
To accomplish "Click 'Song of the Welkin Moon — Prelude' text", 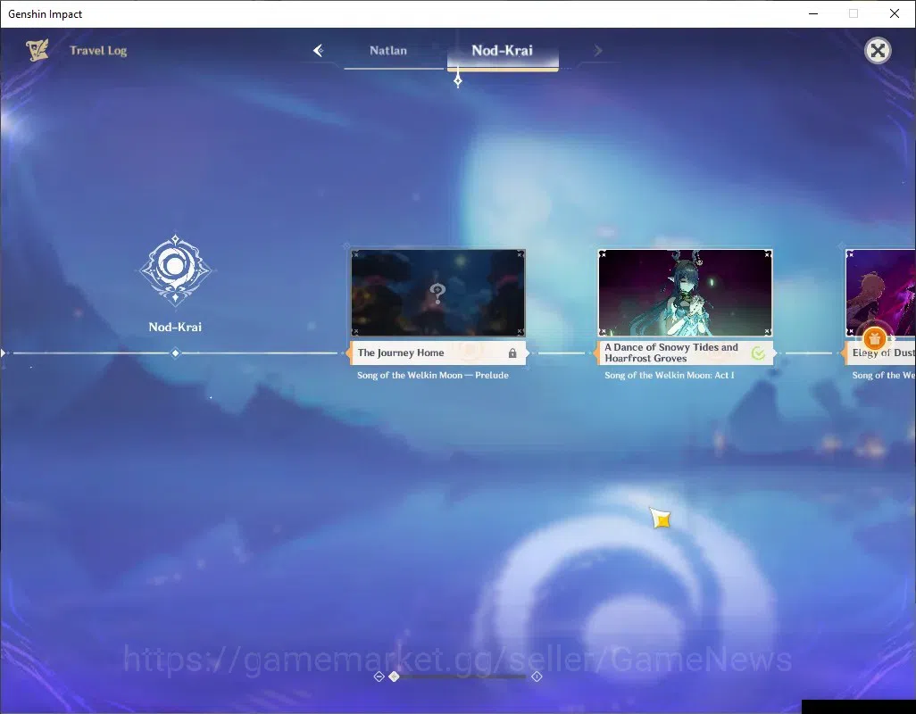I will coord(433,376).
